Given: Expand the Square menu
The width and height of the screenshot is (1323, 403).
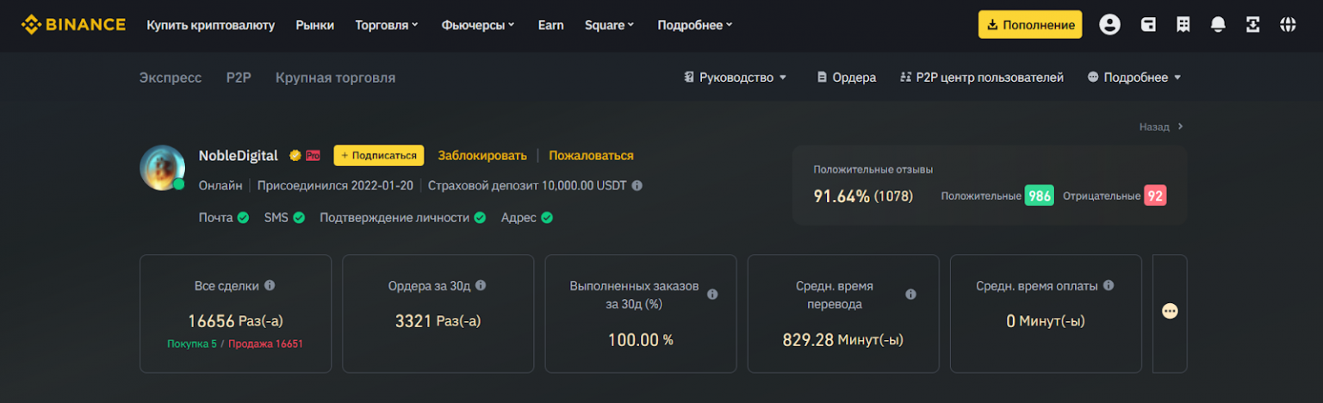Looking at the screenshot, I should click(x=609, y=25).
